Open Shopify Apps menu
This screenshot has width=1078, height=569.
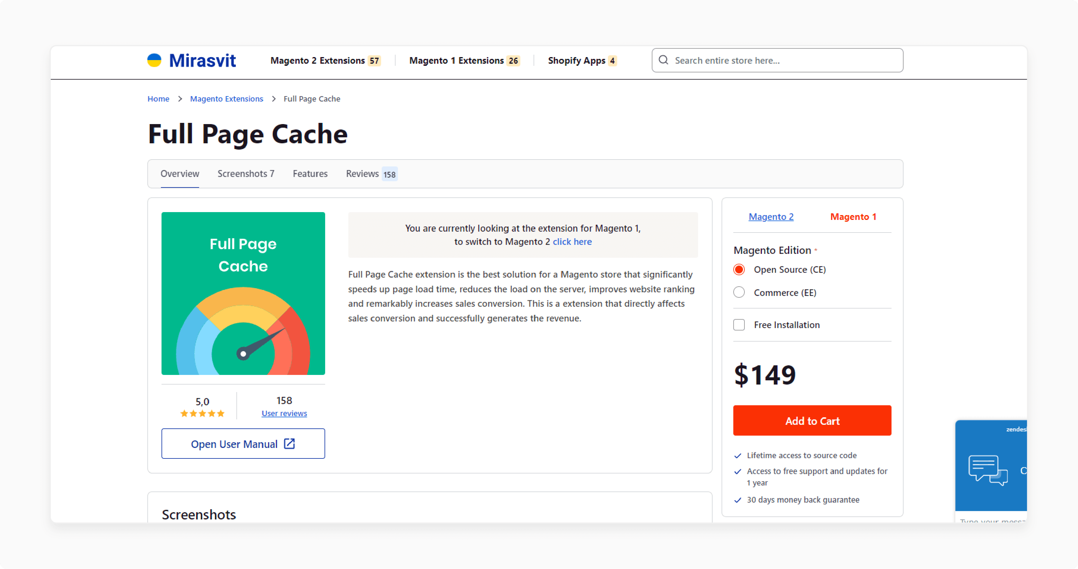(x=582, y=61)
